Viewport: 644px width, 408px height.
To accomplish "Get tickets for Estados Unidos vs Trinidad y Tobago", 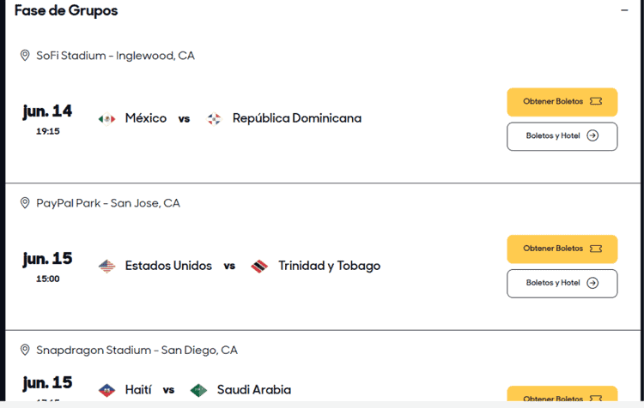I will pos(562,249).
